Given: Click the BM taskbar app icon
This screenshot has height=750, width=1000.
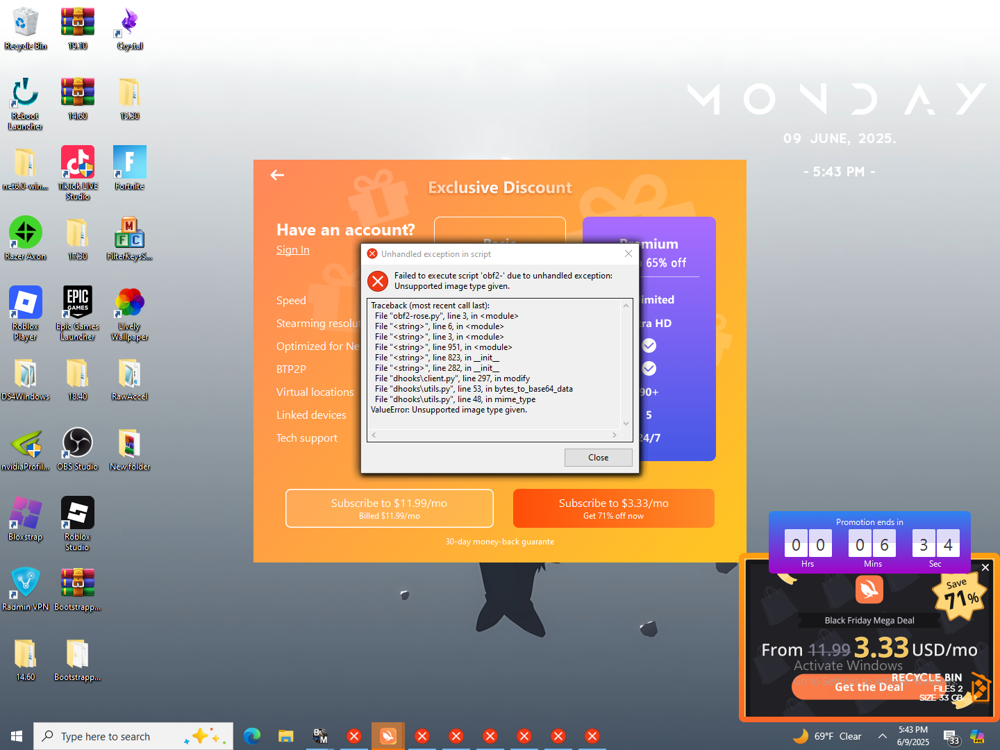Looking at the screenshot, I should click(320, 735).
